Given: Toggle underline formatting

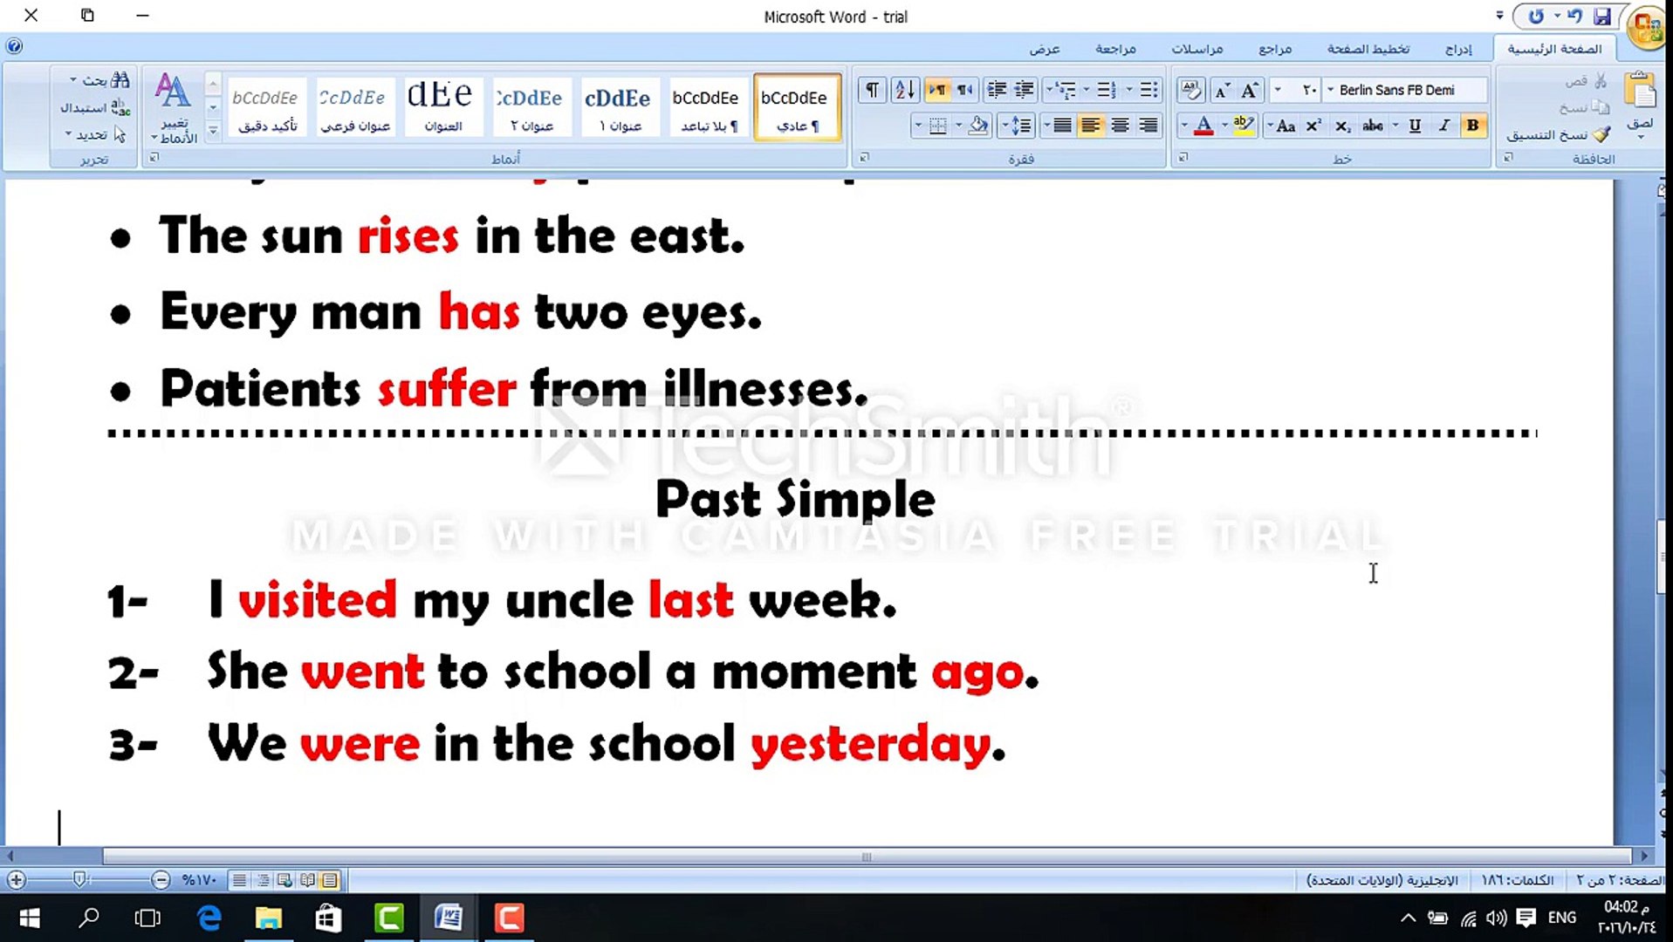Looking at the screenshot, I should pos(1415,126).
